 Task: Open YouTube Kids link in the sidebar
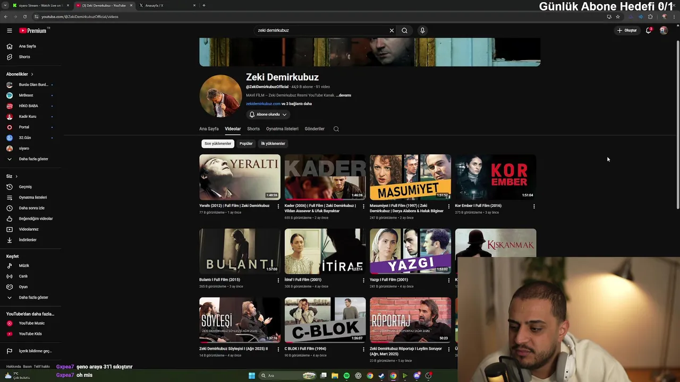pyautogui.click(x=30, y=334)
